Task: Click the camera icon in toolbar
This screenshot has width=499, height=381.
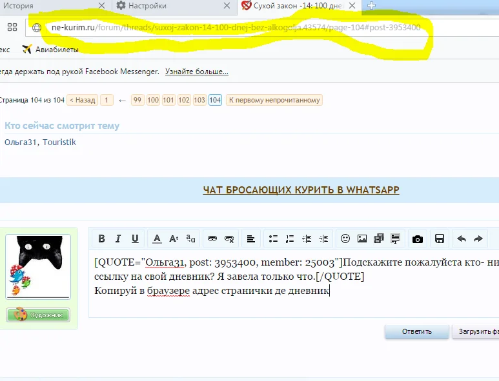Action: (x=418, y=239)
